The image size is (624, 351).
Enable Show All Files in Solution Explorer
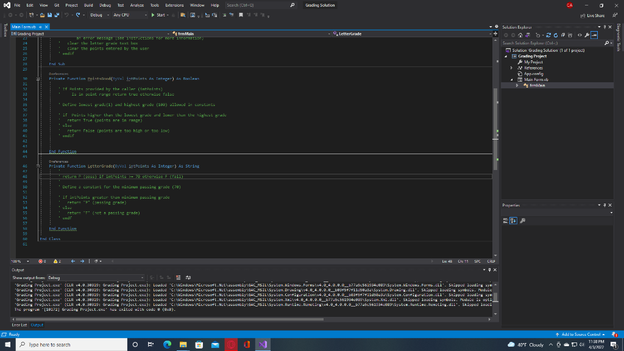[570, 35]
